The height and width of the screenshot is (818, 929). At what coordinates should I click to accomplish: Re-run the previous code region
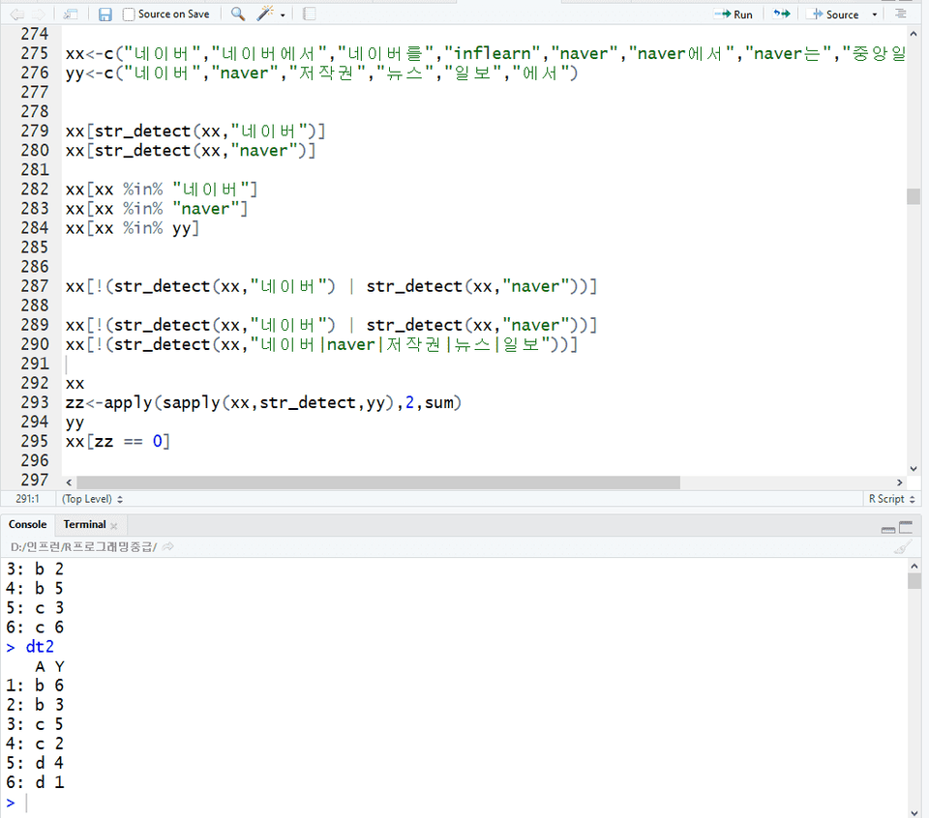tap(782, 15)
